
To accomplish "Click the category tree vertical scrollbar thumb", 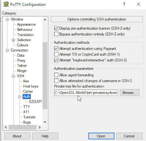I will (x=45, y=76).
